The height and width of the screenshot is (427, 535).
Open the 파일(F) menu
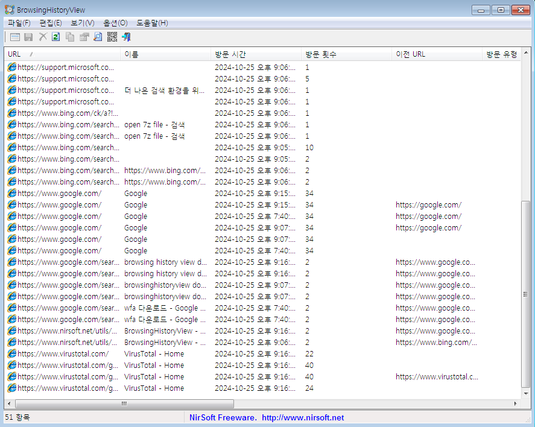point(19,23)
